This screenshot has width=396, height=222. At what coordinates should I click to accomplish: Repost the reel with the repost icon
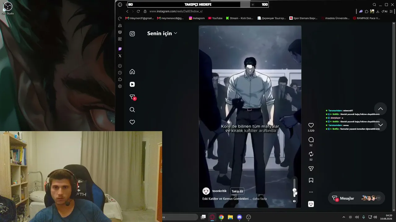click(311, 154)
